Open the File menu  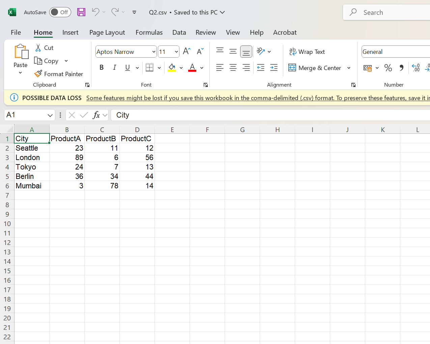[x=16, y=32]
